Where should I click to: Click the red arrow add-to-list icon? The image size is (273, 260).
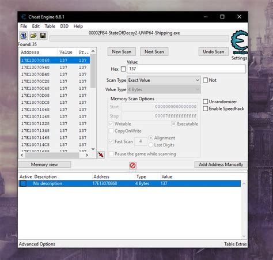(x=101, y=155)
